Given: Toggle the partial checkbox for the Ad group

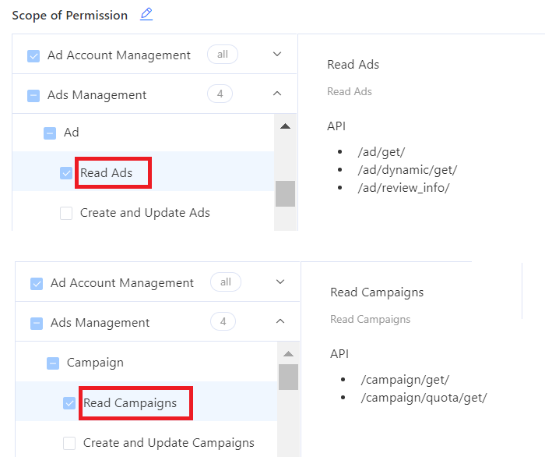Looking at the screenshot, I should [50, 133].
